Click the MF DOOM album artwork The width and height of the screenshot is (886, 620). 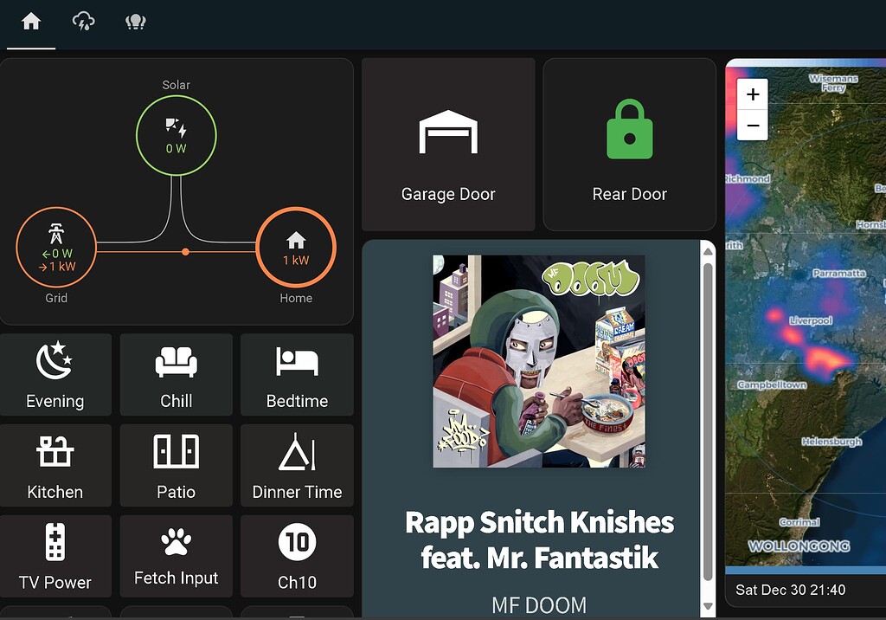(x=538, y=361)
